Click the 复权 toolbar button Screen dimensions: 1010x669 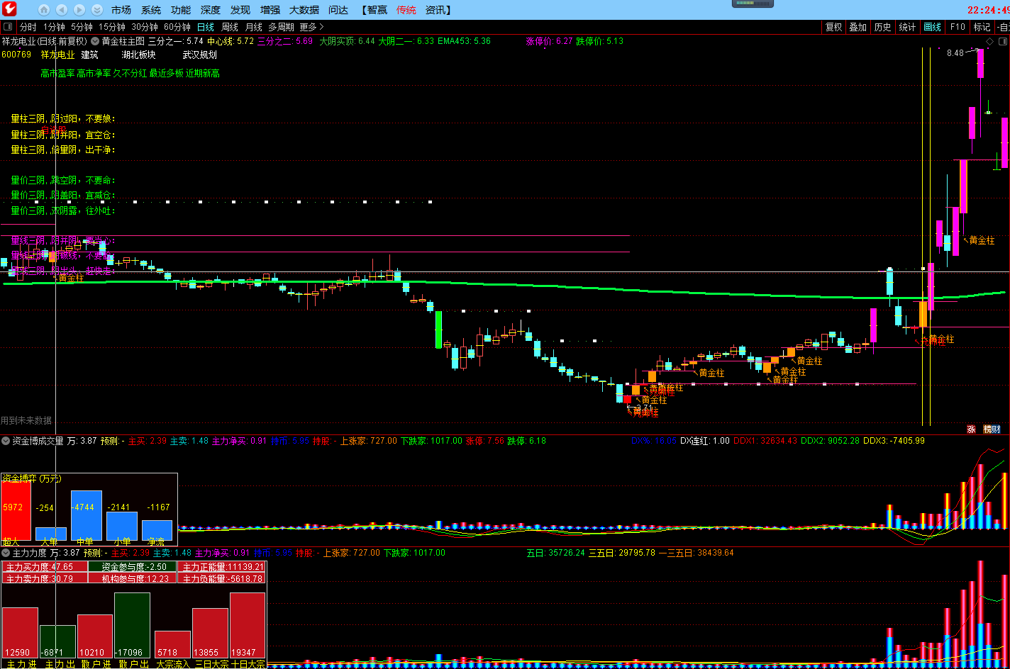pos(833,27)
